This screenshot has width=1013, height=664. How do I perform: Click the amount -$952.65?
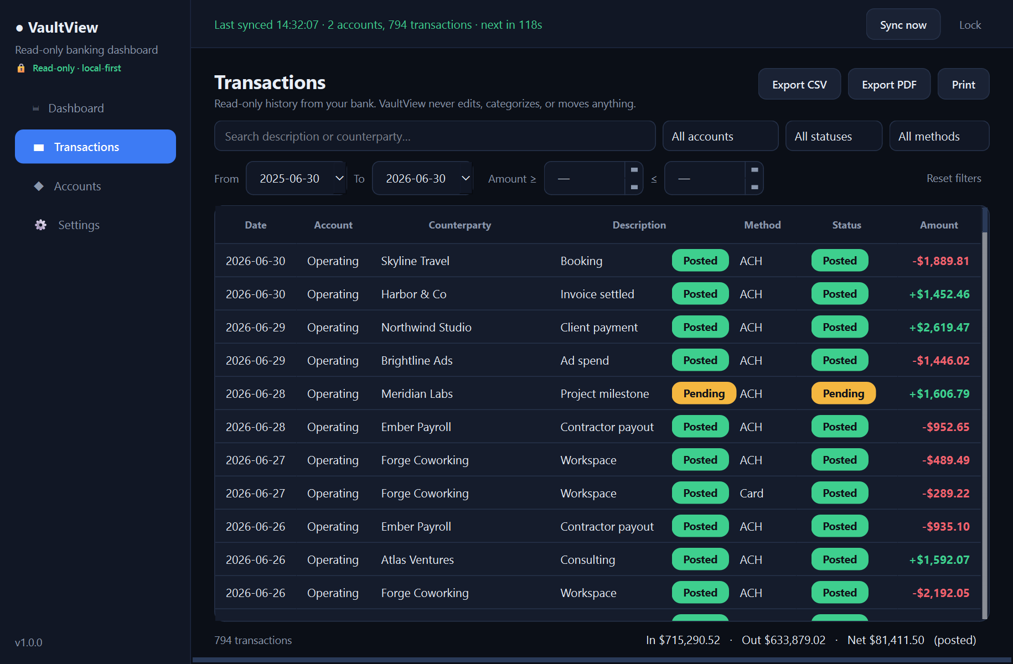point(945,427)
